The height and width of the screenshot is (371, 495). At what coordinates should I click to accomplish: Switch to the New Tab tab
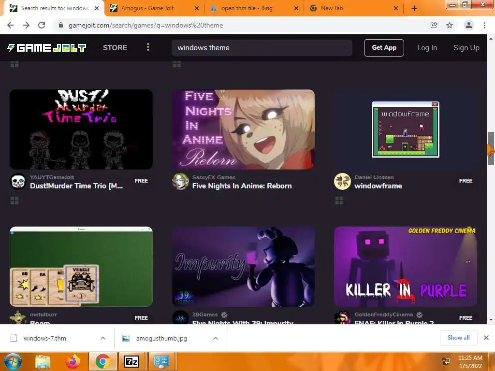[x=353, y=8]
